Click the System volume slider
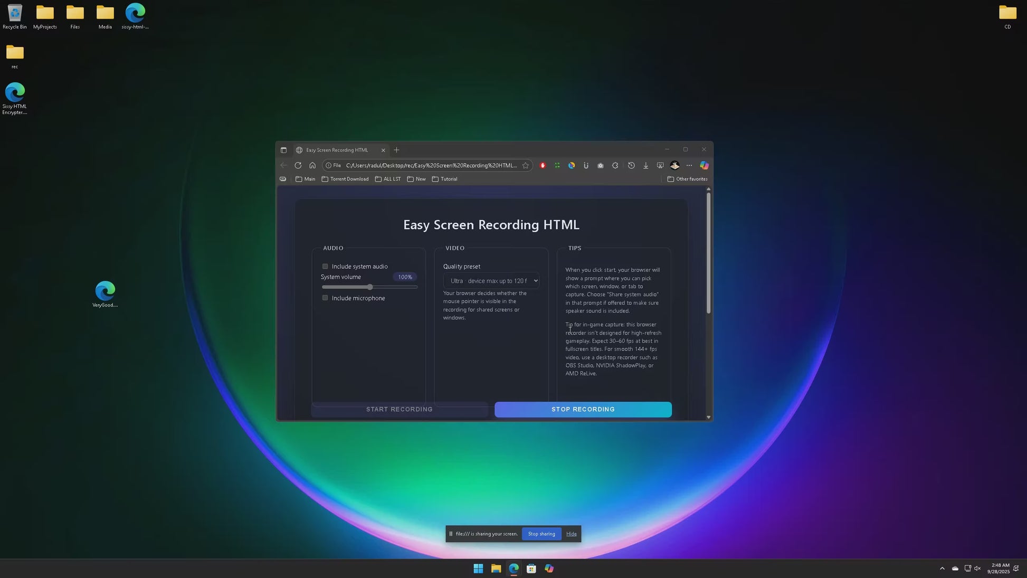Viewport: 1027px width, 578px height. (x=369, y=287)
